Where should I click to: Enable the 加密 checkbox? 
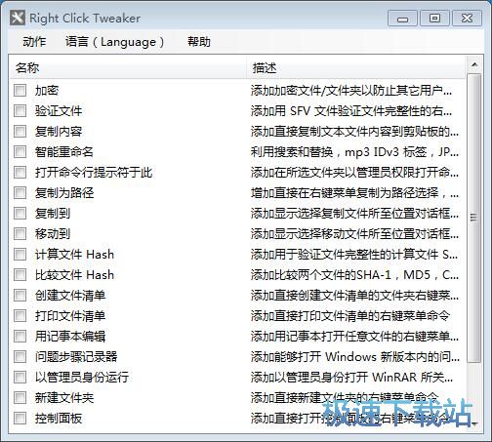[20, 91]
